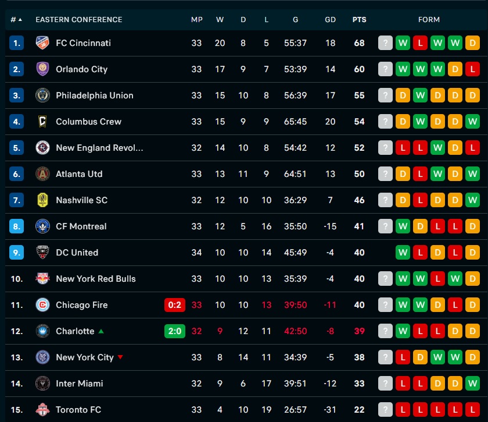Click the Eastern Conference column header
Viewport: 488px width, 422px height.
[79, 20]
